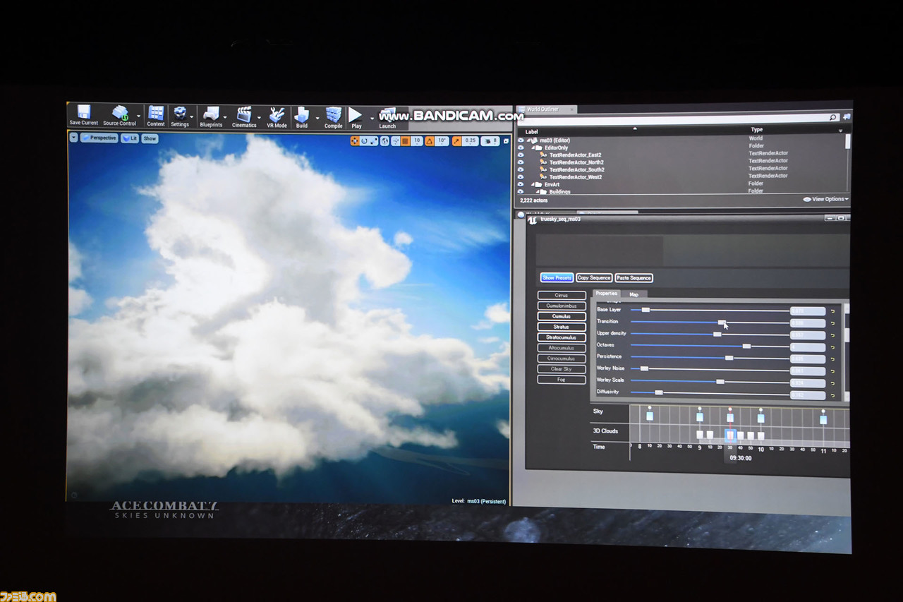Viewport: 903px width, 602px height.
Task: Open the Perspective view type dropdown
Action: 99,138
